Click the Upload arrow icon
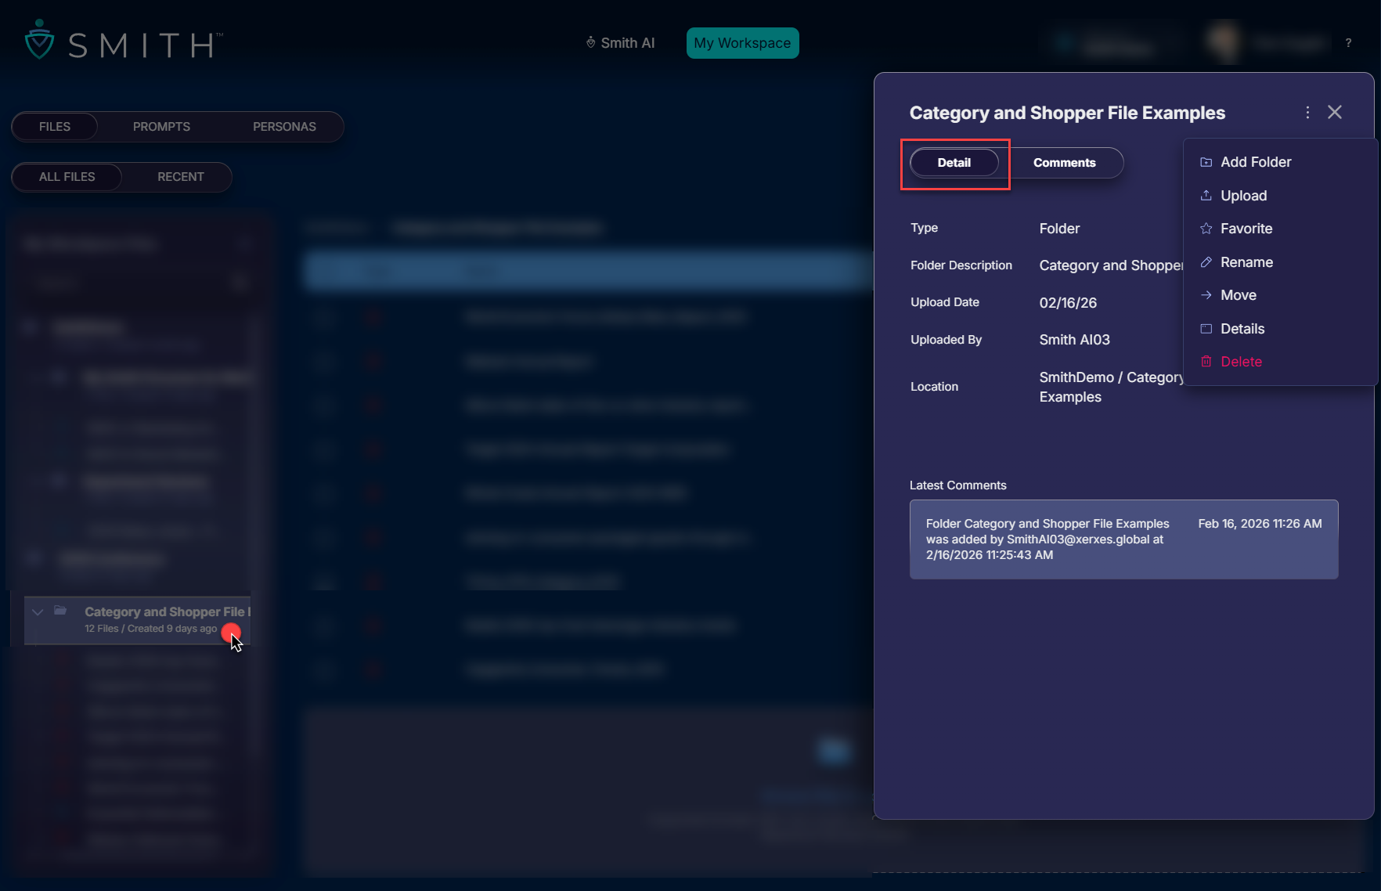Image resolution: width=1381 pixels, height=891 pixels. [x=1206, y=196]
